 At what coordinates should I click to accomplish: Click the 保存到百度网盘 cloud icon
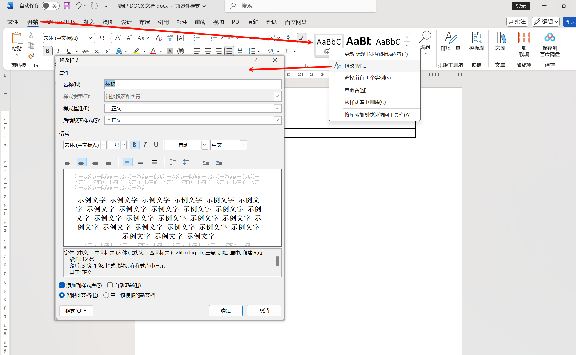(x=550, y=38)
